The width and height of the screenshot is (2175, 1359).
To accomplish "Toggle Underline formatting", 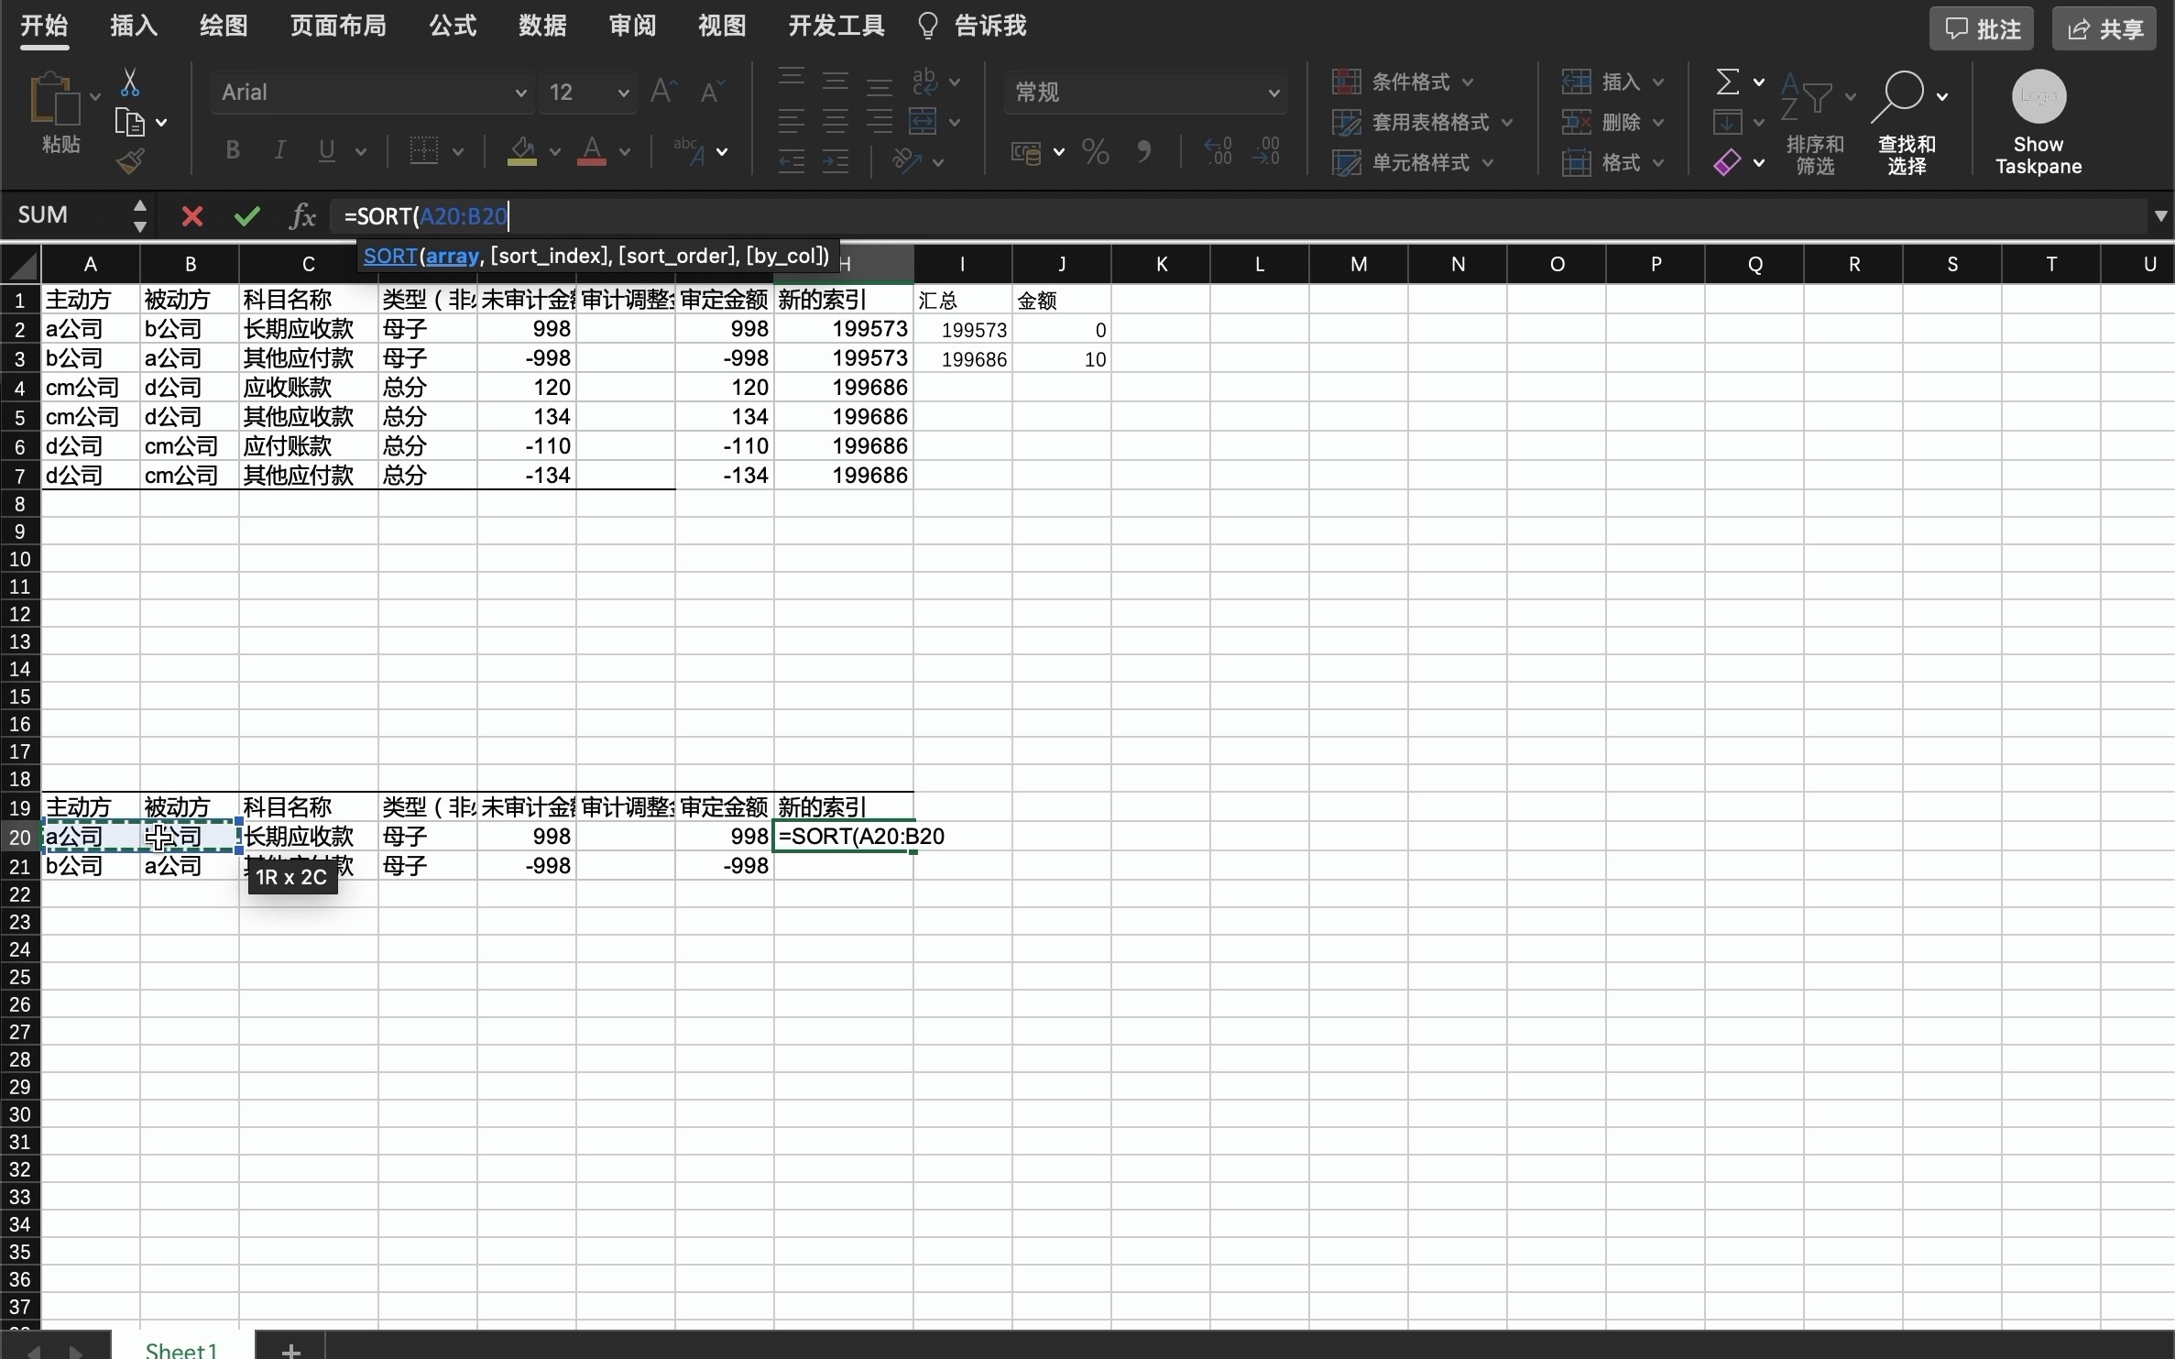I will click(x=326, y=150).
